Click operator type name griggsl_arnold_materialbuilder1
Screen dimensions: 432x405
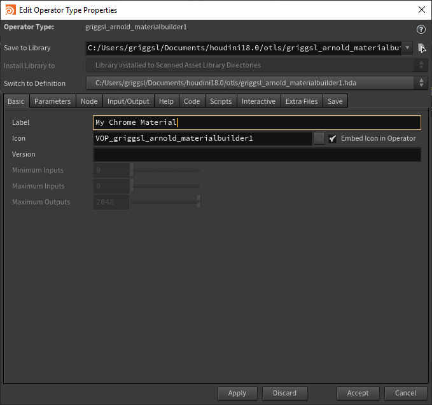[x=136, y=27]
